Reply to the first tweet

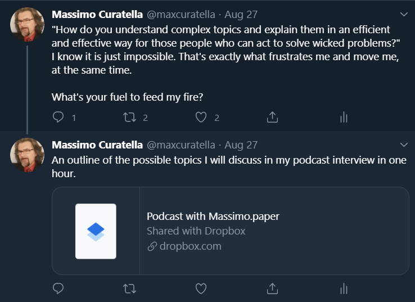click(x=58, y=117)
